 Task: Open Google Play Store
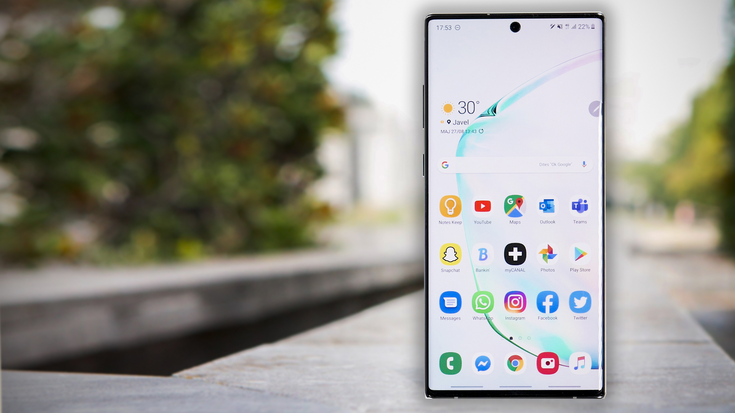coord(580,255)
